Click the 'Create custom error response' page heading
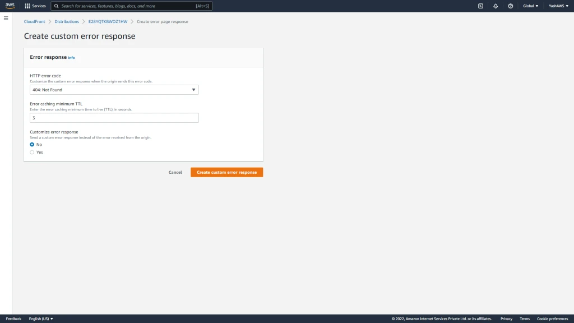574x323 pixels. click(80, 36)
